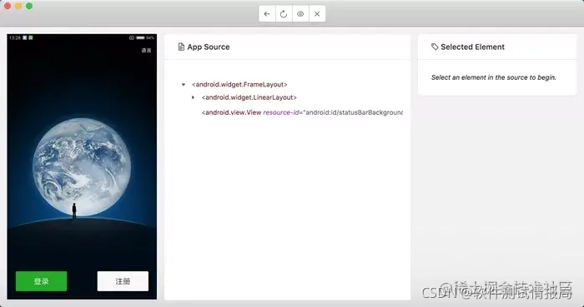Quit session with the X toolbar button
The width and height of the screenshot is (584, 307).
point(317,14)
